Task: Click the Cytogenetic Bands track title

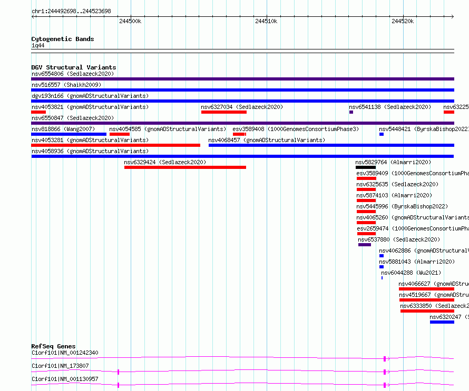Action: point(63,39)
